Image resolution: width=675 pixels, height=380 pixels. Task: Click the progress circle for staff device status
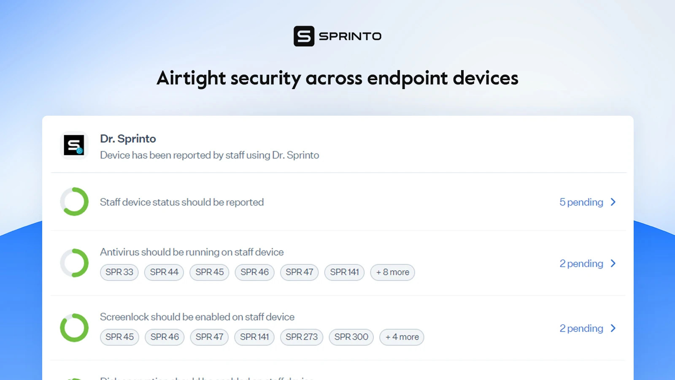(74, 202)
